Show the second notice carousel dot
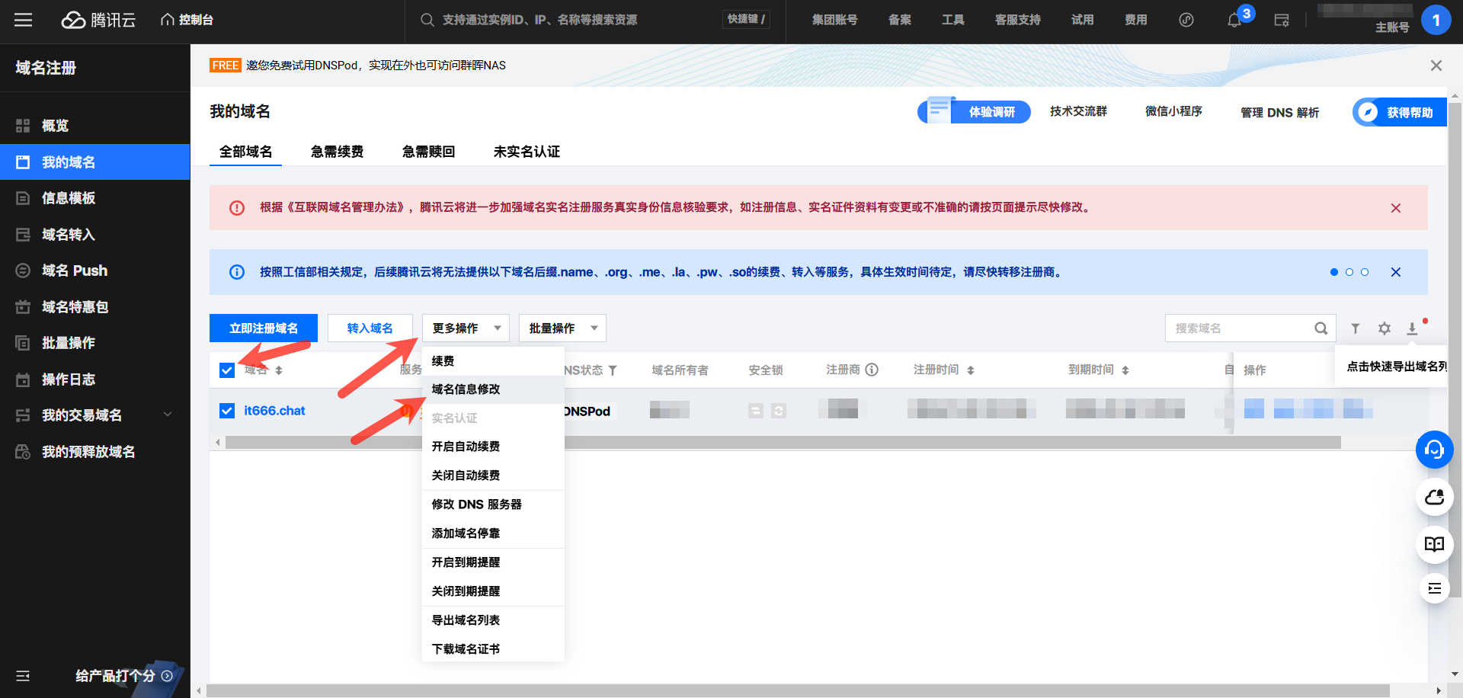The height and width of the screenshot is (698, 1463). 1349,272
